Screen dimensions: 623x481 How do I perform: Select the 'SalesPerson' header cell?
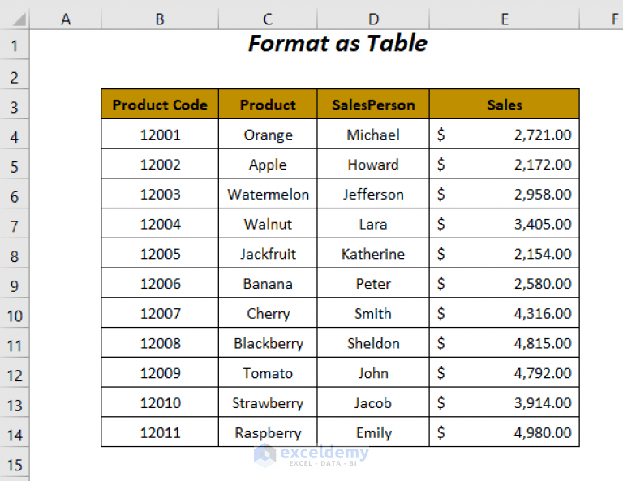(373, 104)
